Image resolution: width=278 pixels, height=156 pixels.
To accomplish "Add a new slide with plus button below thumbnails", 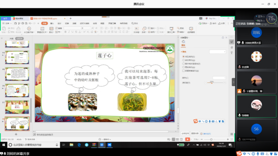I will pos(16,134).
